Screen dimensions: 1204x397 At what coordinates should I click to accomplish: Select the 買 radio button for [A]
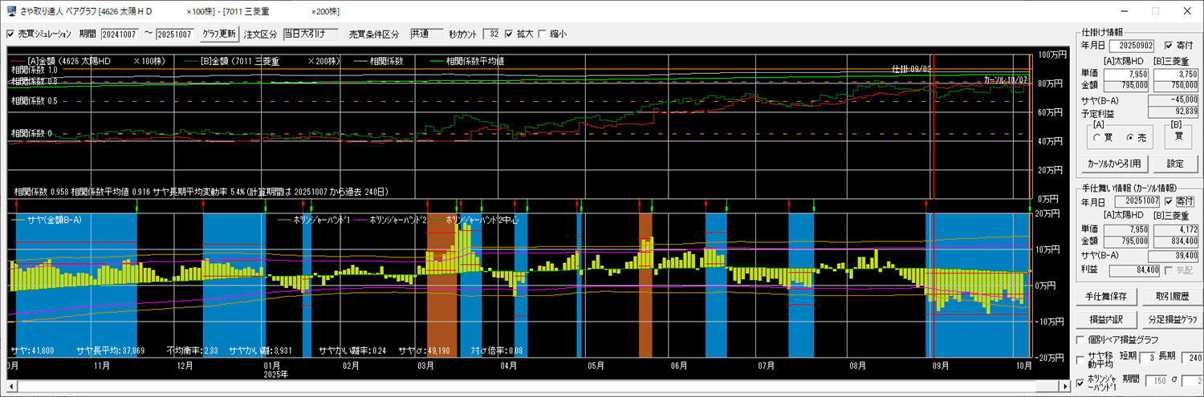1097,137
